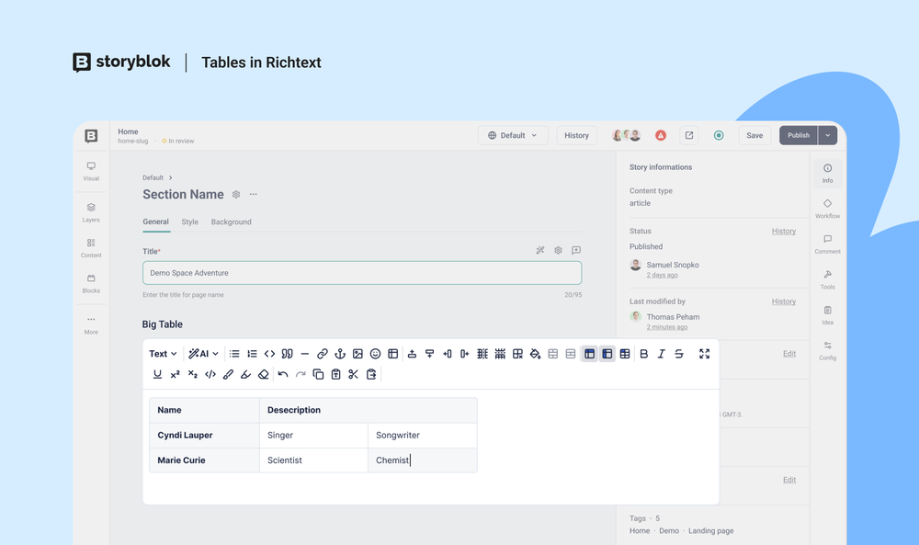Toggle bold formatting in the table editor

(643, 353)
